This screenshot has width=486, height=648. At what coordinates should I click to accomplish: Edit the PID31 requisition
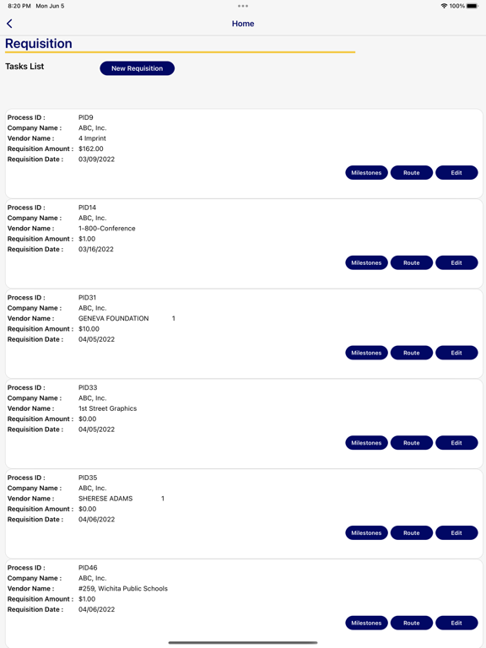click(x=456, y=353)
